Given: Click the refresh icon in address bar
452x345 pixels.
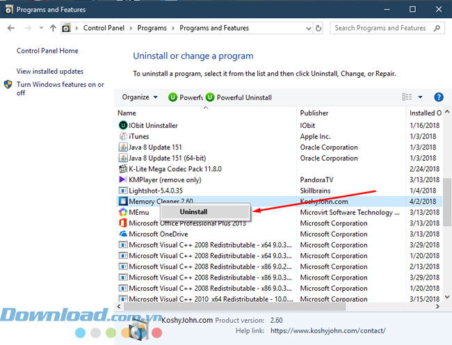Looking at the screenshot, I should tap(318, 29).
